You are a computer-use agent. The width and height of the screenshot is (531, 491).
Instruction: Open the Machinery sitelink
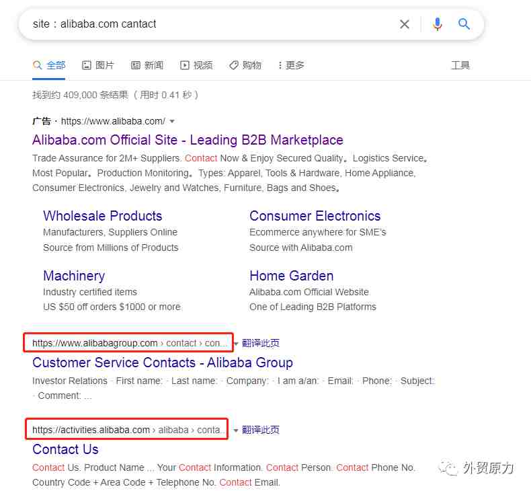[x=74, y=276]
